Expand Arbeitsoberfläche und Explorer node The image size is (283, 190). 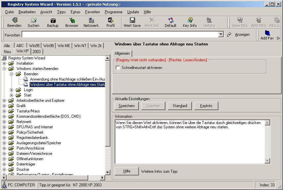[x=4, y=100]
